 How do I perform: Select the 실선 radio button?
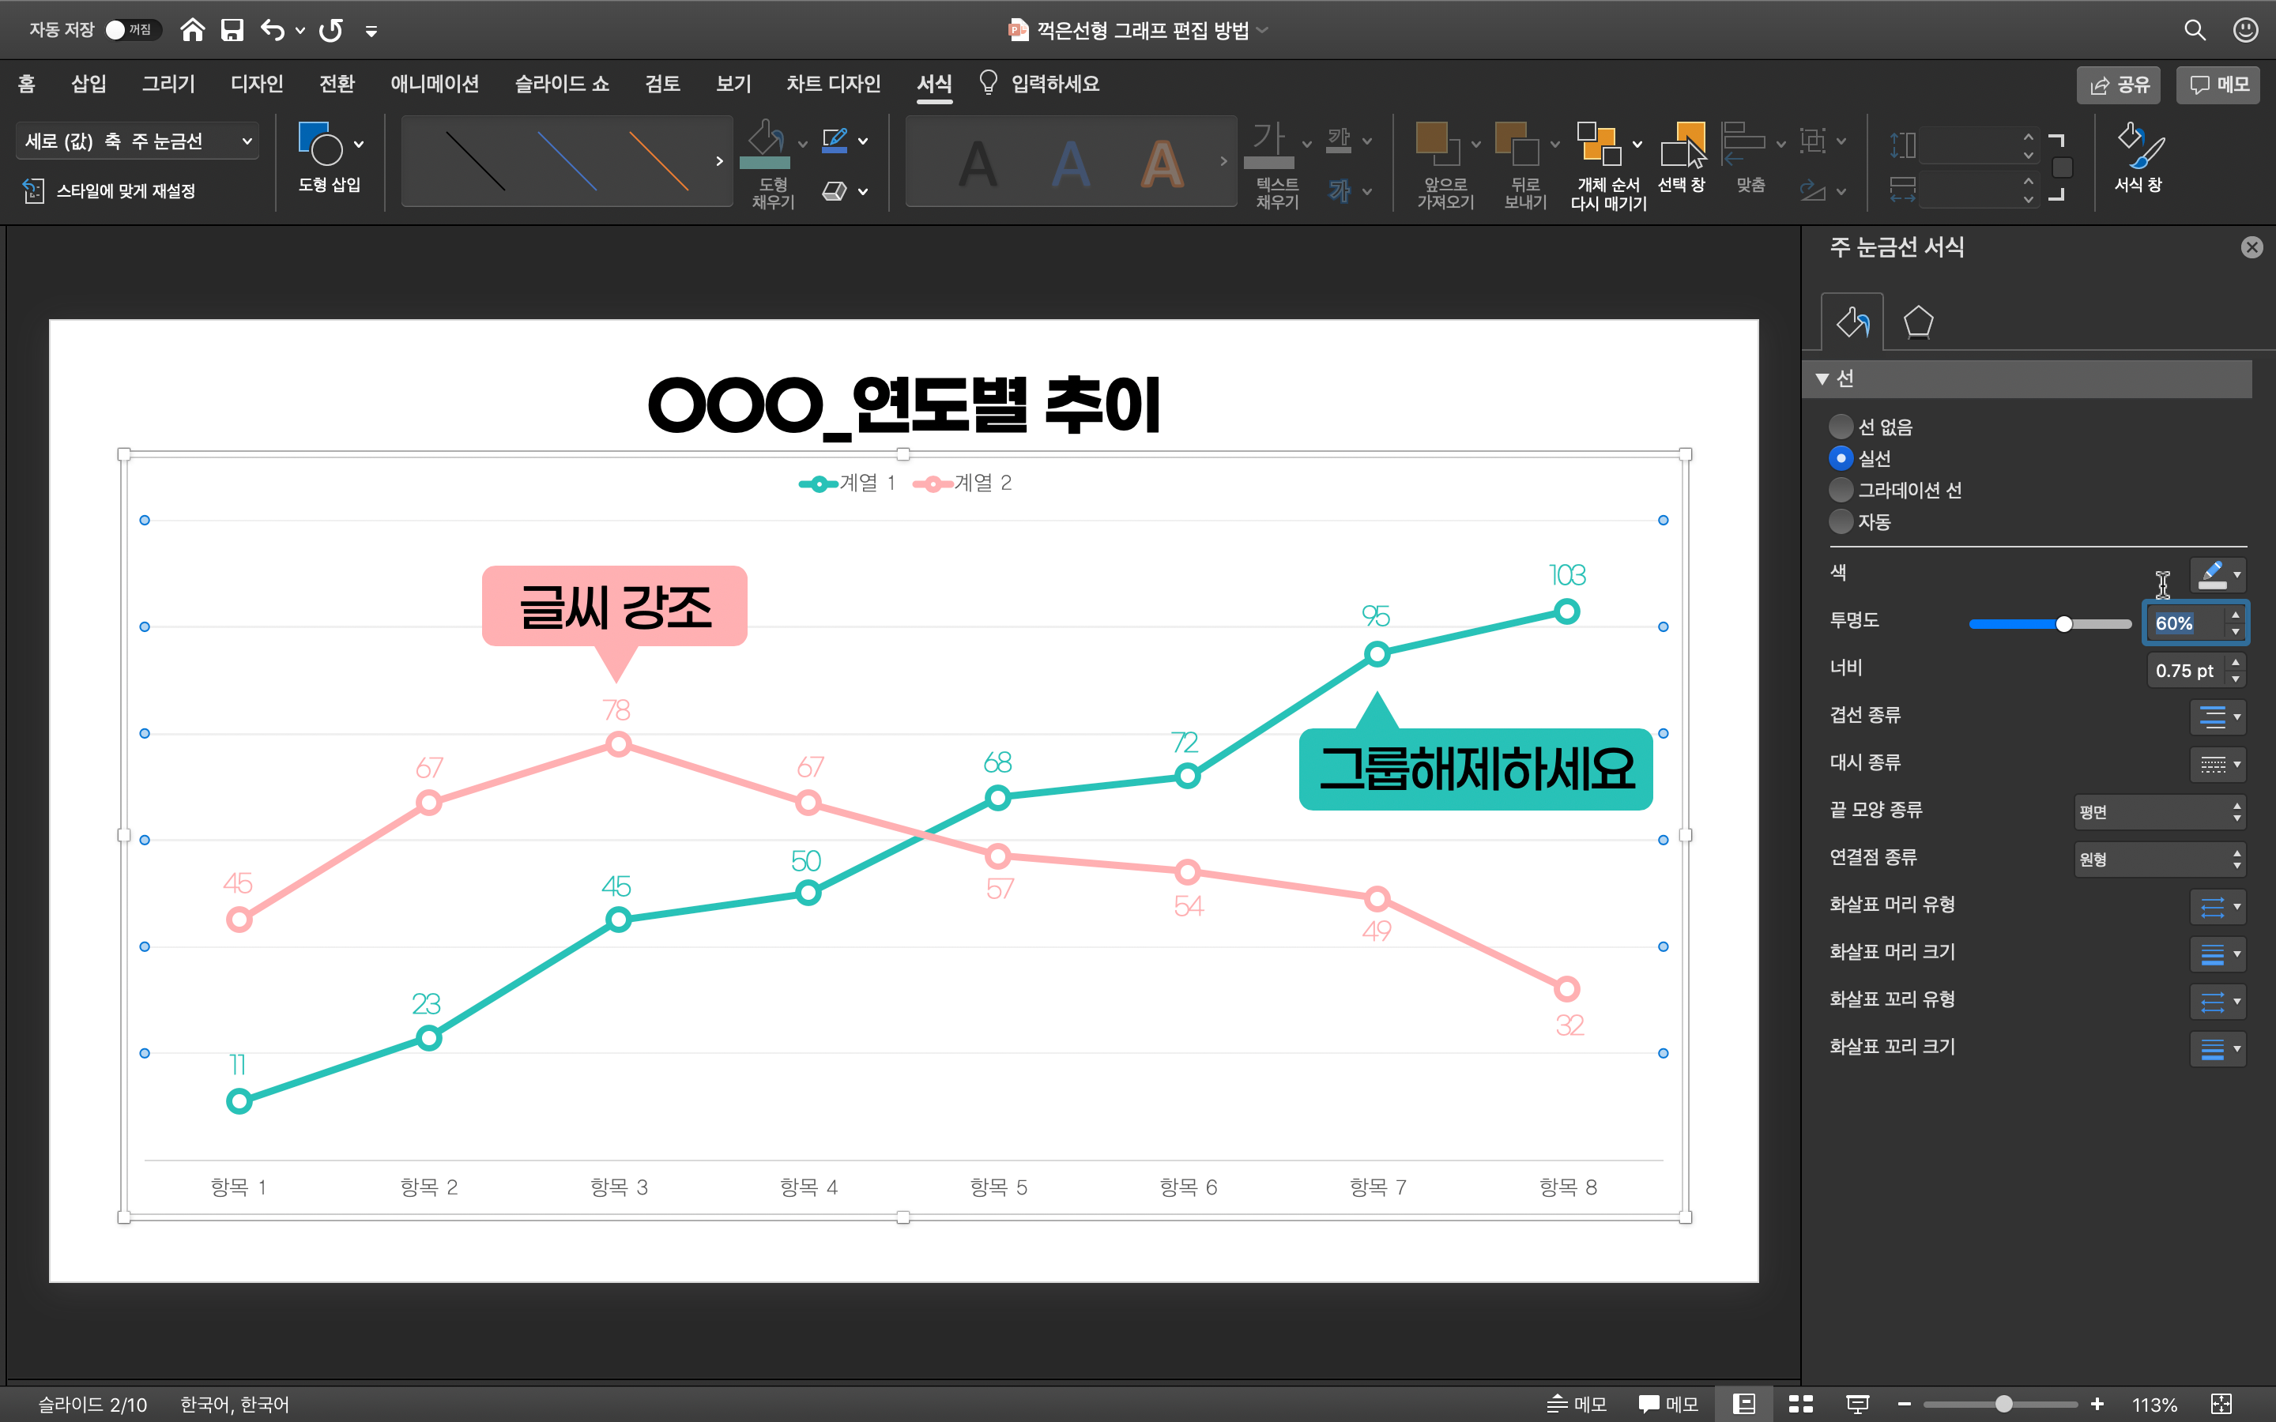tap(1841, 458)
